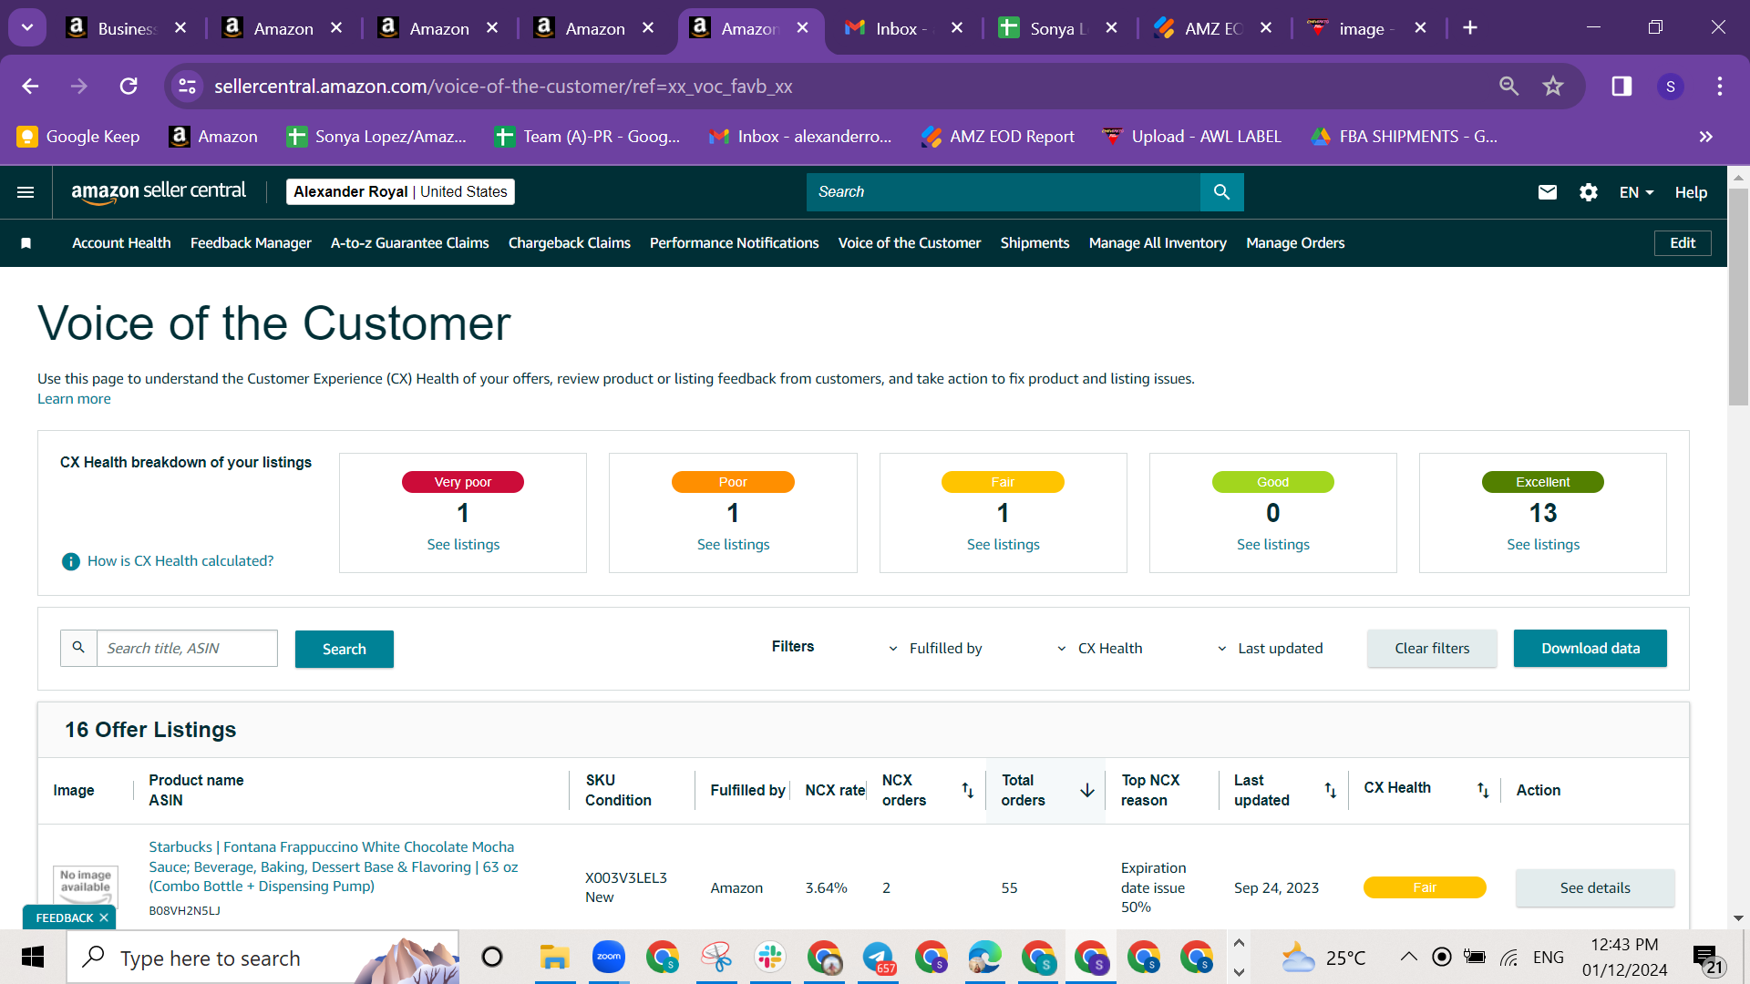The width and height of the screenshot is (1750, 984).
Task: View site information icon in address bar
Action: [187, 86]
